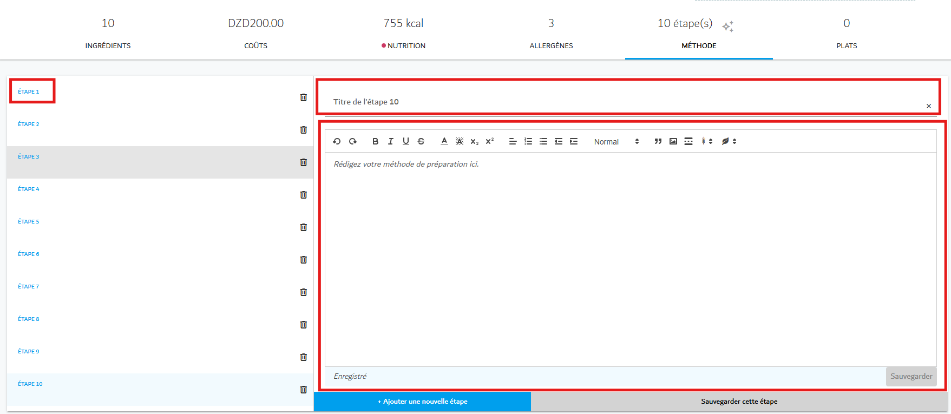Apply superscript formatting
The height and width of the screenshot is (414, 951).
pyautogui.click(x=490, y=141)
